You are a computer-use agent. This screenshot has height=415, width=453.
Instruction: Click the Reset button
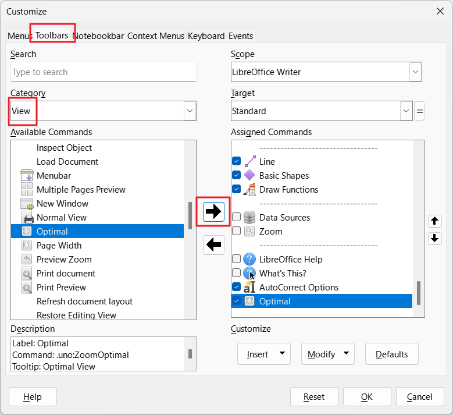314,397
